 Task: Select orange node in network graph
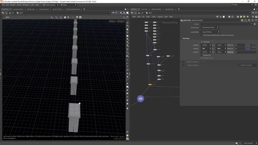click(150, 85)
